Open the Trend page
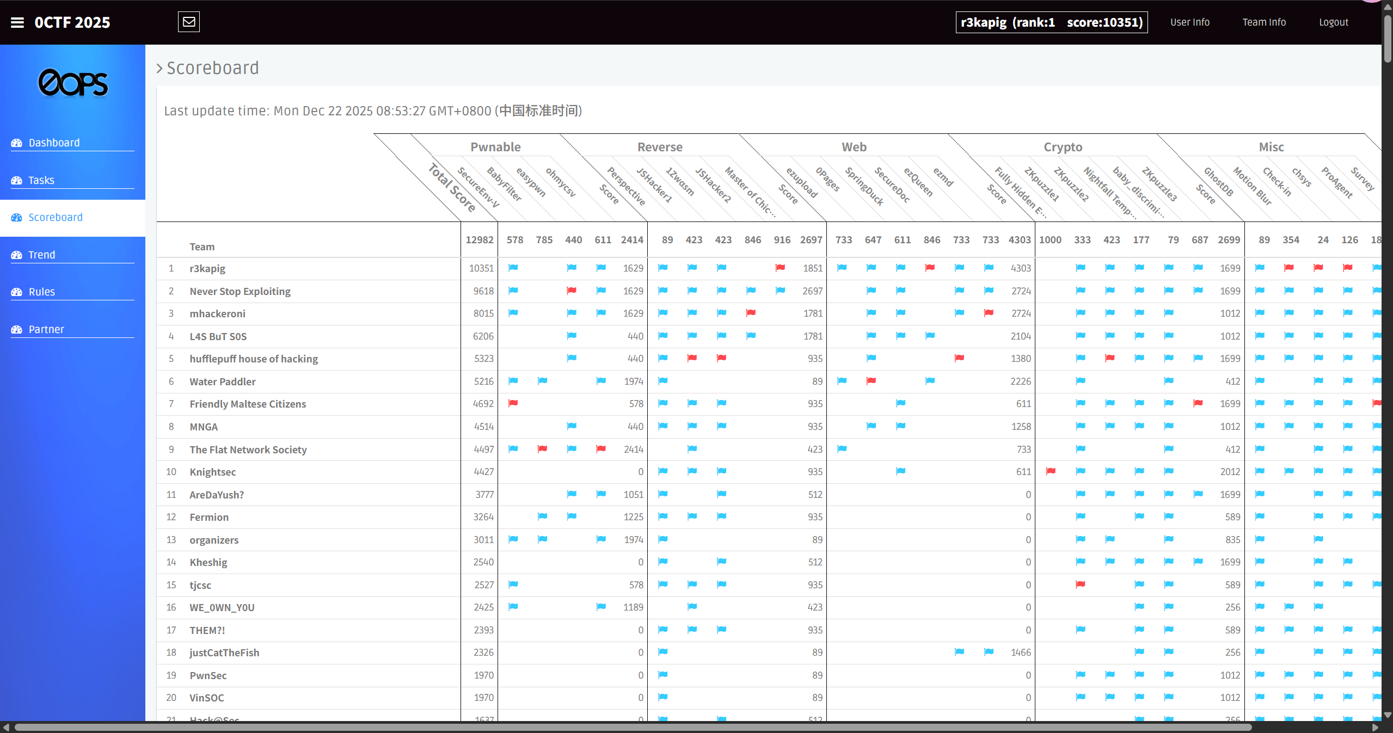This screenshot has width=1393, height=733. (42, 255)
